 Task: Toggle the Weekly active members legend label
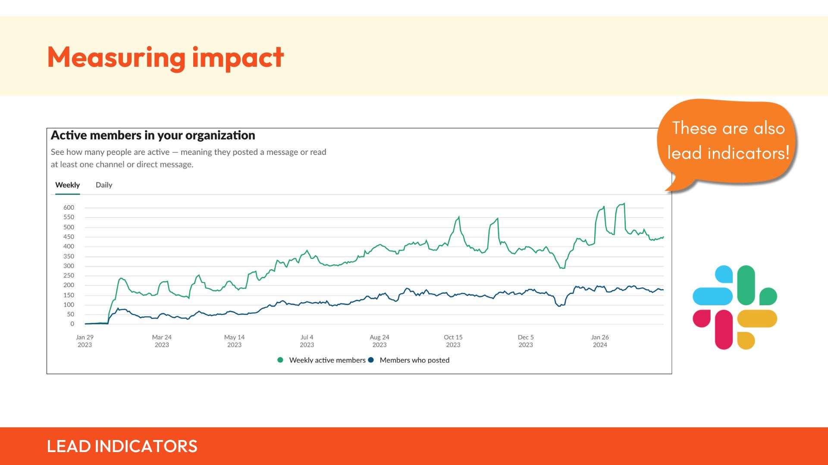pos(327,360)
